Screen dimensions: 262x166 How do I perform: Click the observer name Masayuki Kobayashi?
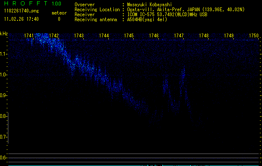click(150, 5)
